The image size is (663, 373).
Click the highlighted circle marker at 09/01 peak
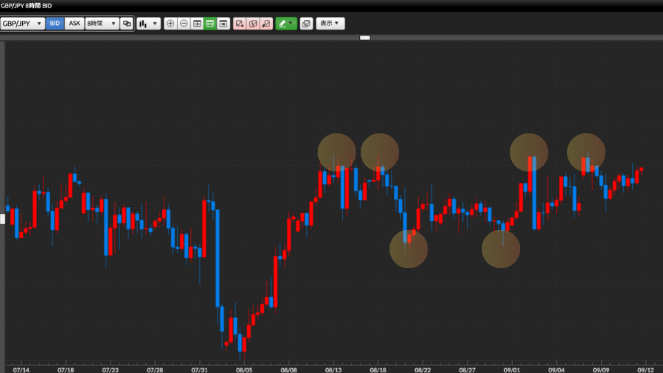[x=529, y=153]
